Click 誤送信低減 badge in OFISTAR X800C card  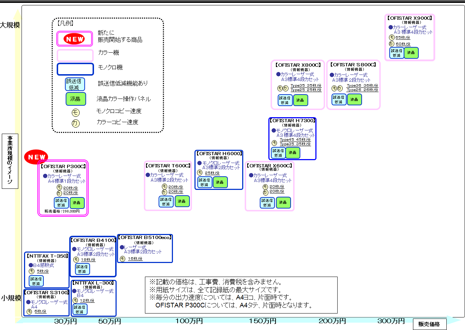tap(285, 100)
